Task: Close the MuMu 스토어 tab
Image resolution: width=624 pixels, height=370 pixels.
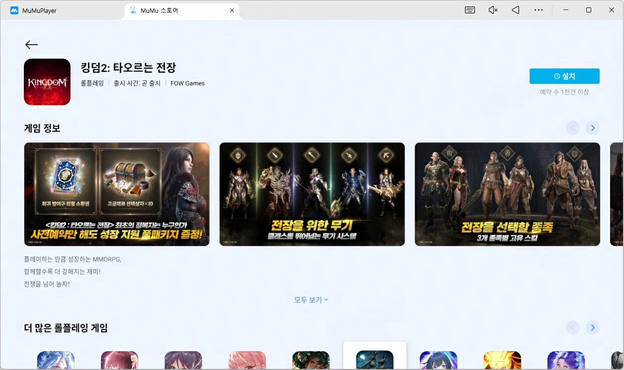Action: (x=232, y=10)
